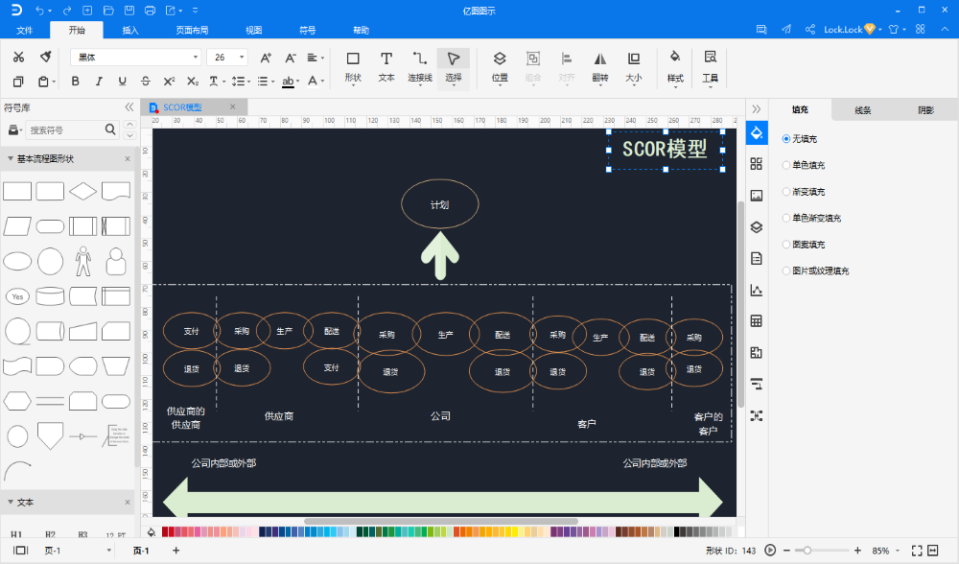Open the layers icon in right sidebar
This screenshot has width=959, height=564.
coord(757,227)
